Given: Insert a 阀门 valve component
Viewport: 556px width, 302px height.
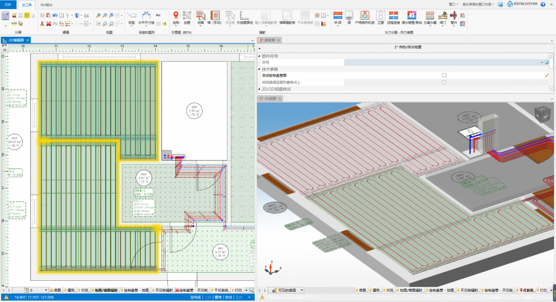Looking at the screenshot, I should tap(443, 16).
